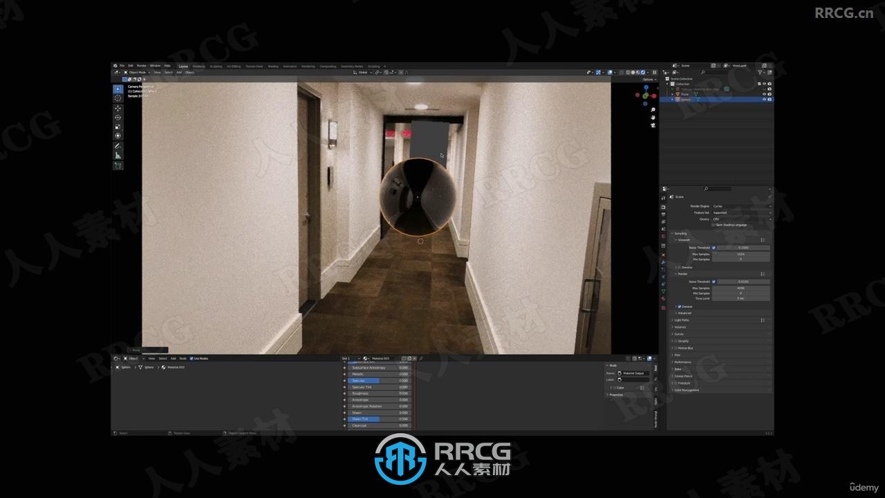
Task: Select the Move tool
Action: pyautogui.click(x=118, y=109)
